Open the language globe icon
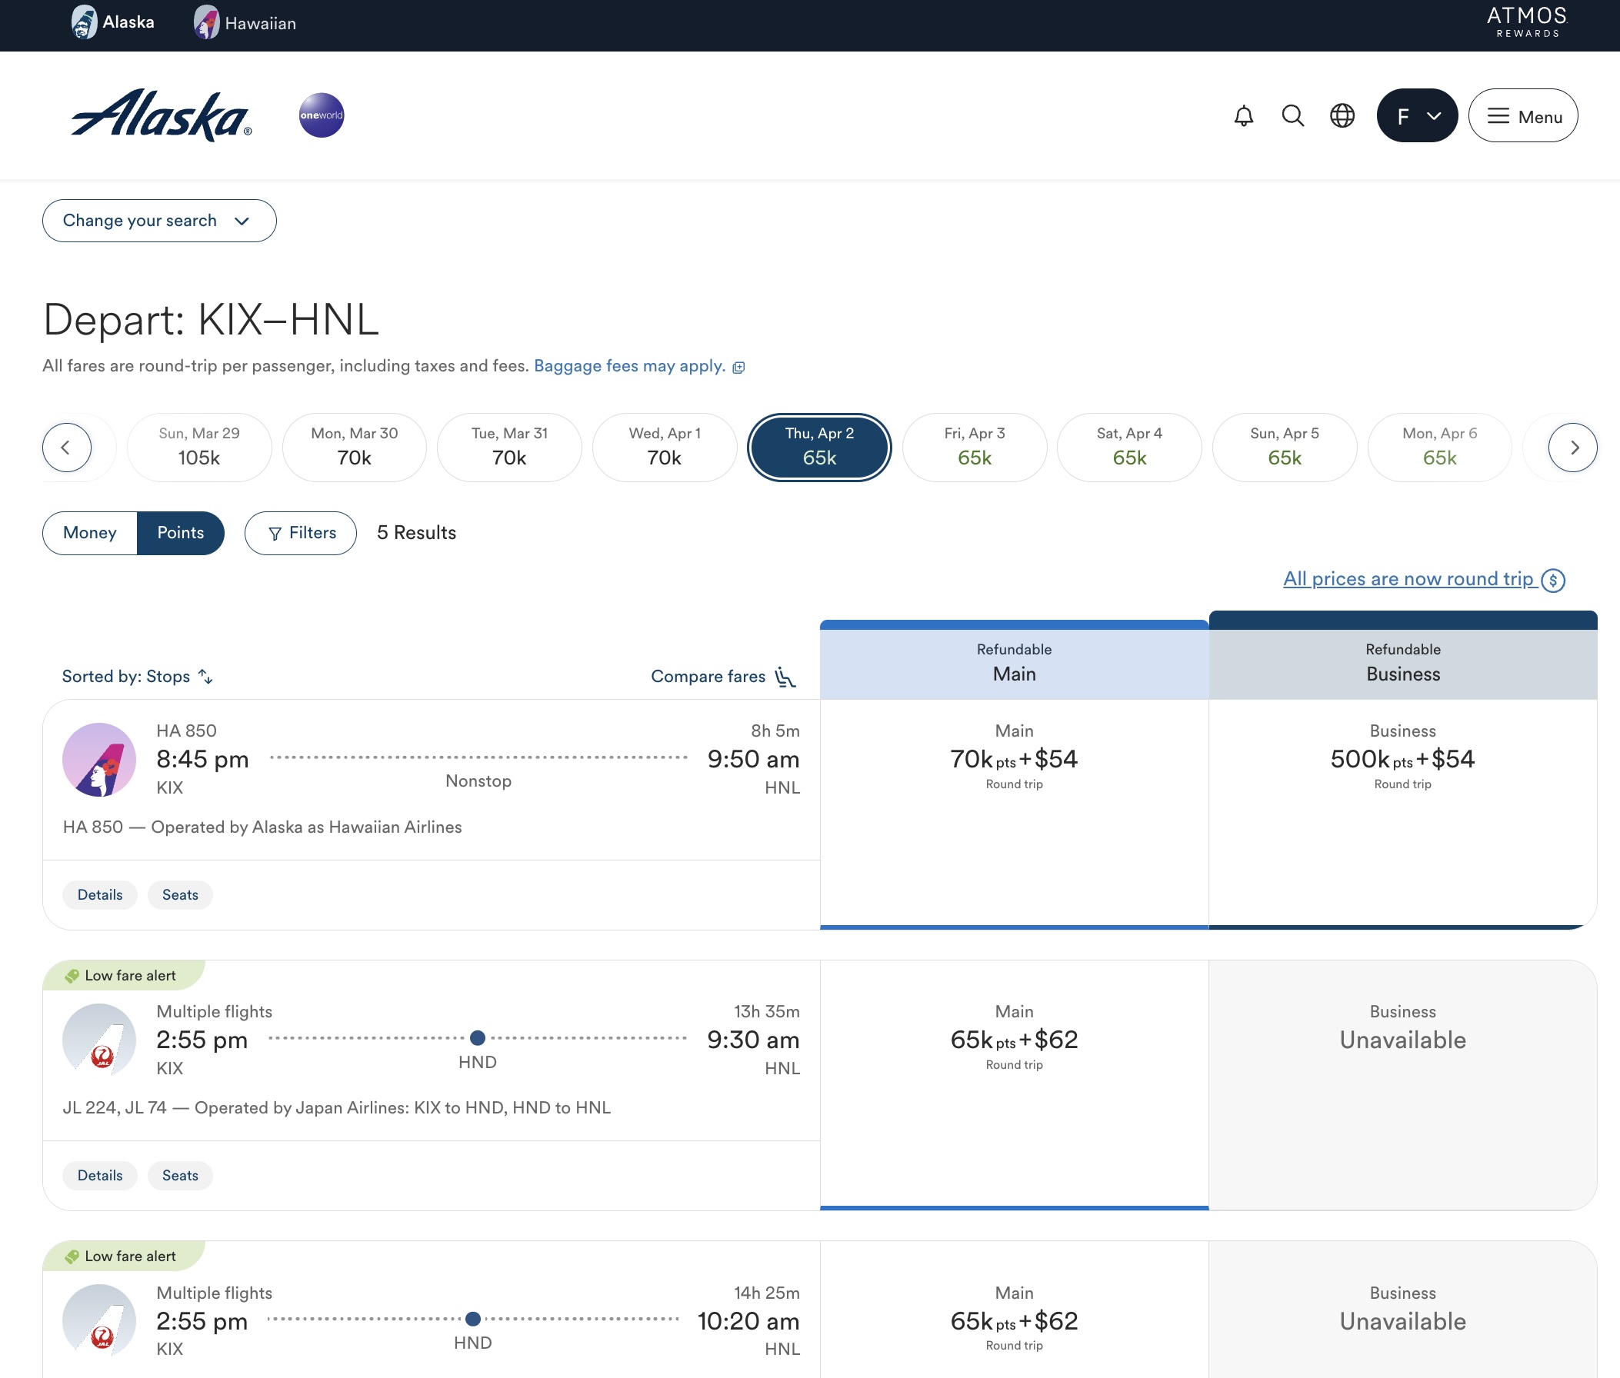This screenshot has width=1620, height=1378. tap(1342, 115)
